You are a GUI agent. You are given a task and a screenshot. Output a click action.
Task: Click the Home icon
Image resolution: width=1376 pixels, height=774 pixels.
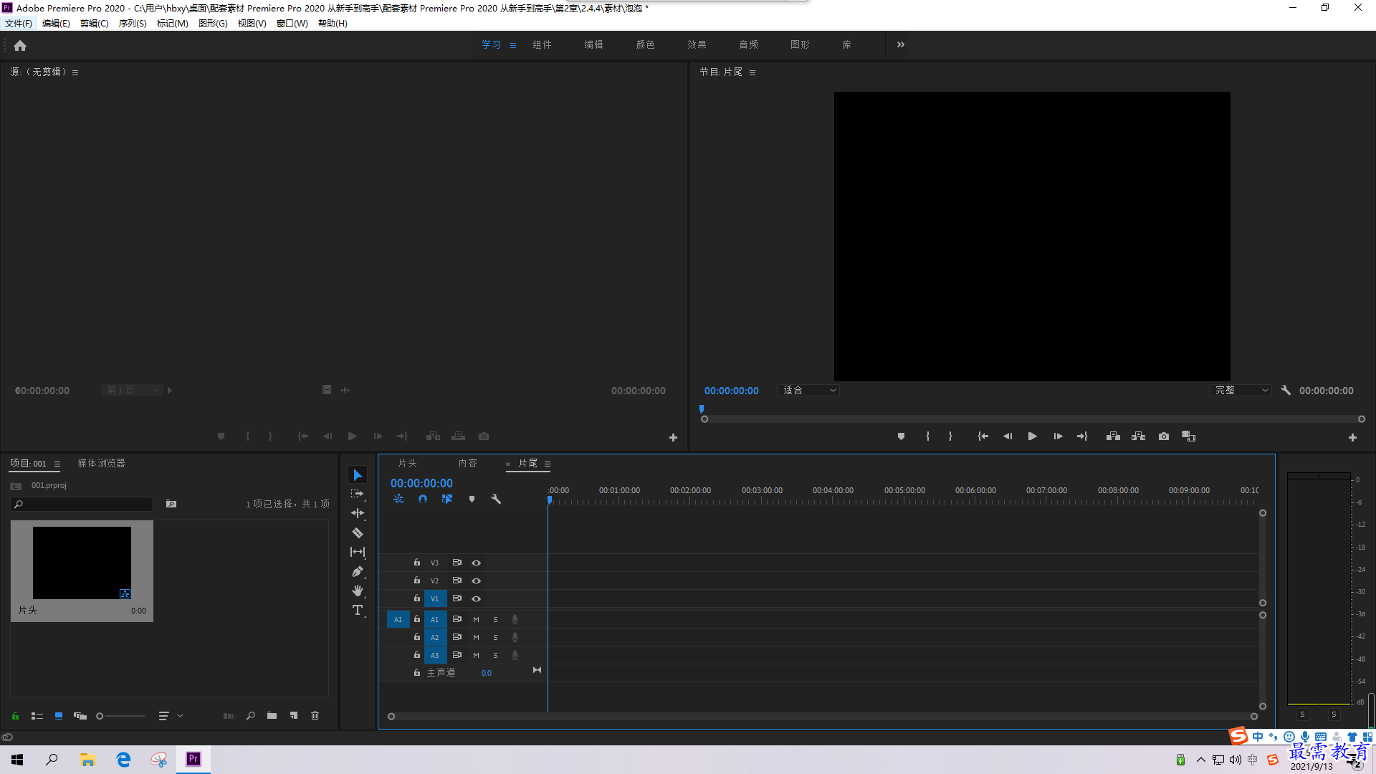coord(20,45)
